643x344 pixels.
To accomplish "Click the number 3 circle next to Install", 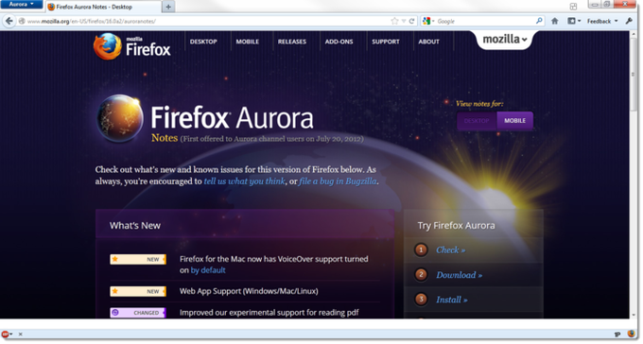I will click(x=421, y=299).
